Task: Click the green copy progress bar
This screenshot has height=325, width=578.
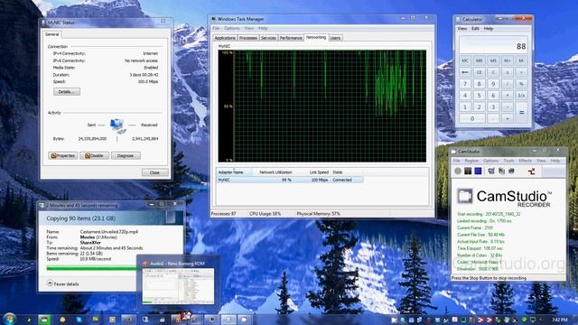Action: [92, 268]
